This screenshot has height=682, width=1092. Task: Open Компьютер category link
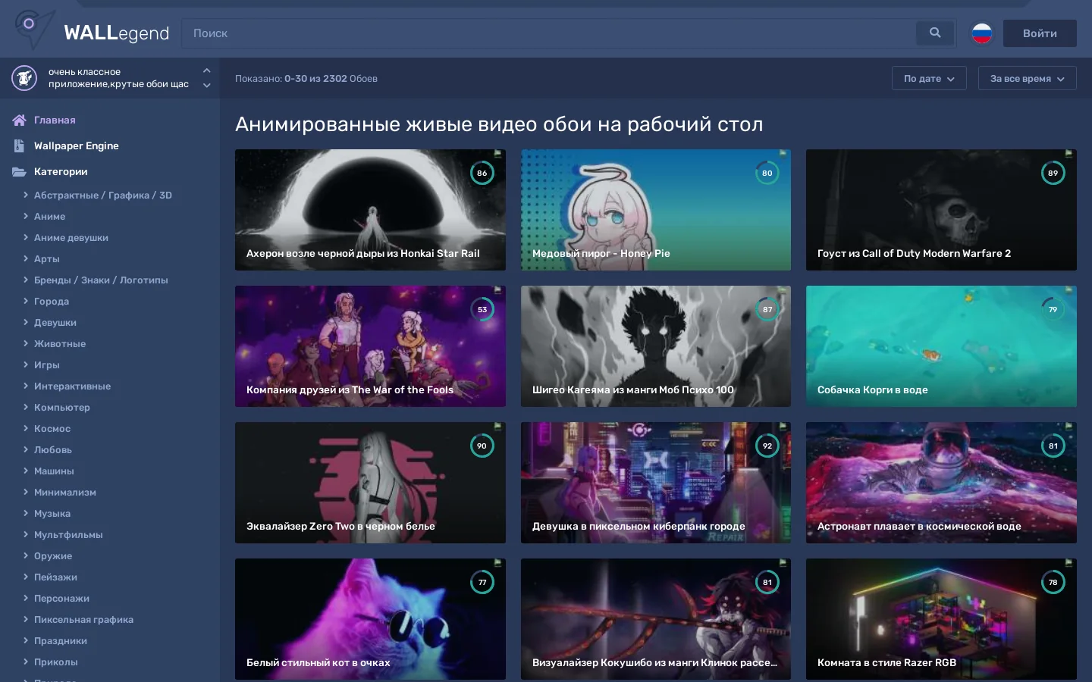pyautogui.click(x=62, y=407)
